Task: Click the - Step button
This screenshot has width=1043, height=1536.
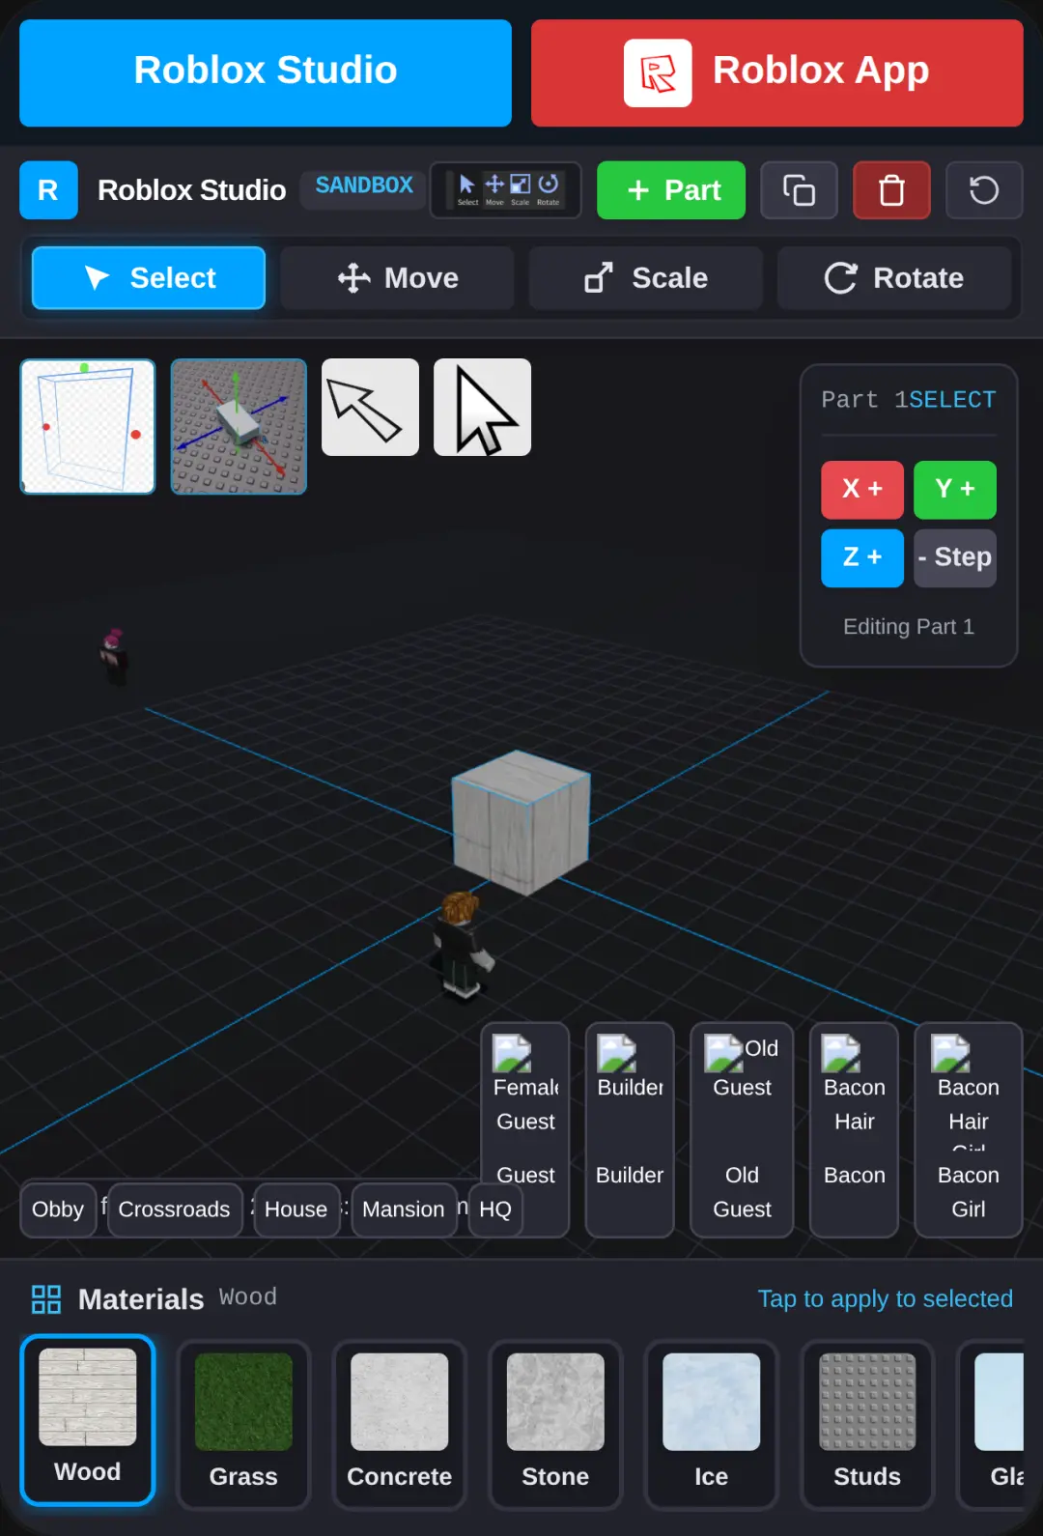Action: click(x=955, y=558)
